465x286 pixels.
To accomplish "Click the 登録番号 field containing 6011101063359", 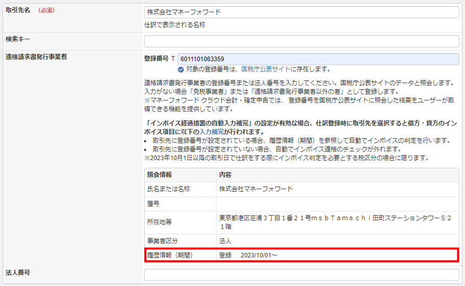I will (x=318, y=59).
